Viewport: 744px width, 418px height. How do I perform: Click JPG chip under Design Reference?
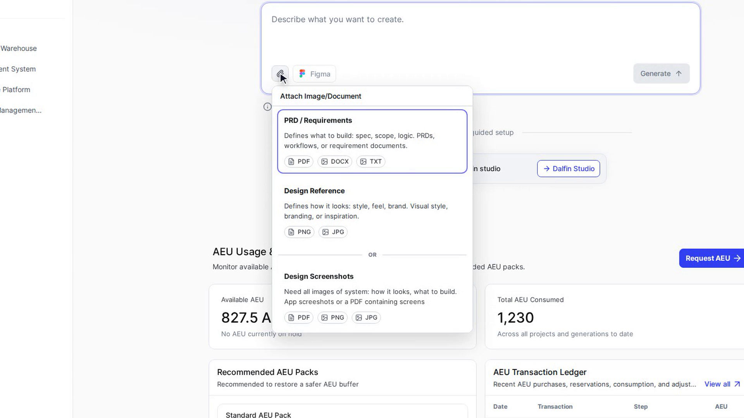click(x=333, y=232)
